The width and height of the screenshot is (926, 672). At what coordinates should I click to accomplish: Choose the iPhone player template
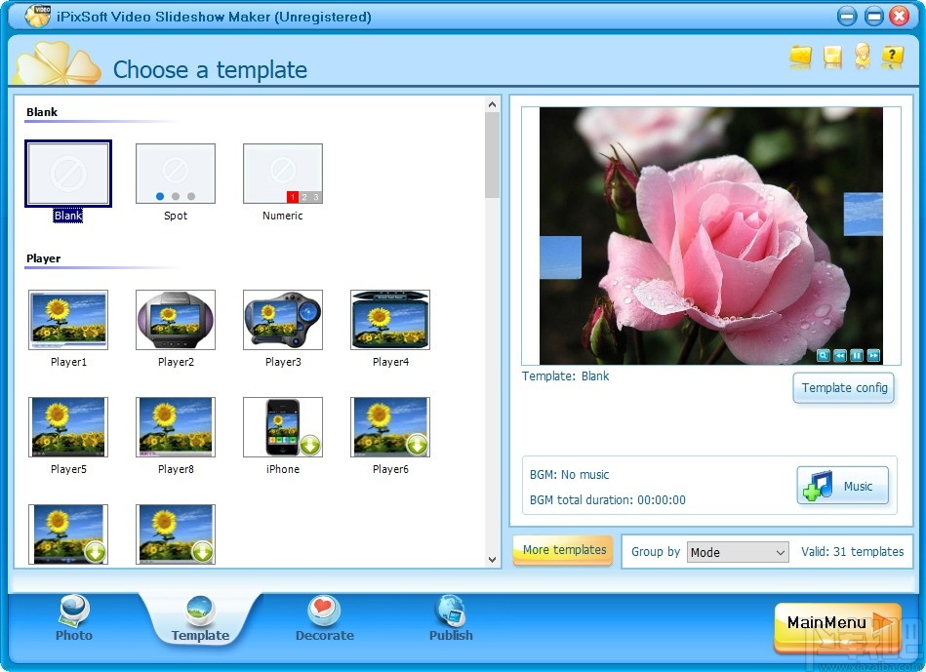click(282, 426)
